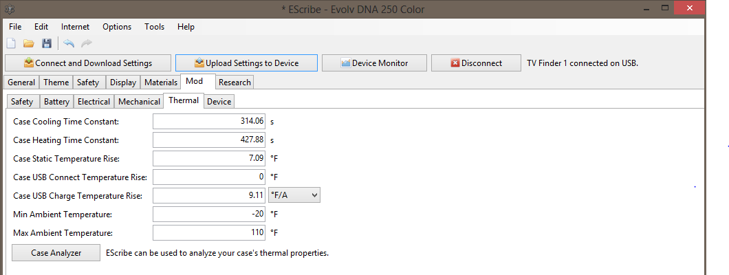Expand the °F/A unit dropdown
Viewport: 729px width, 275px height.
[294, 195]
